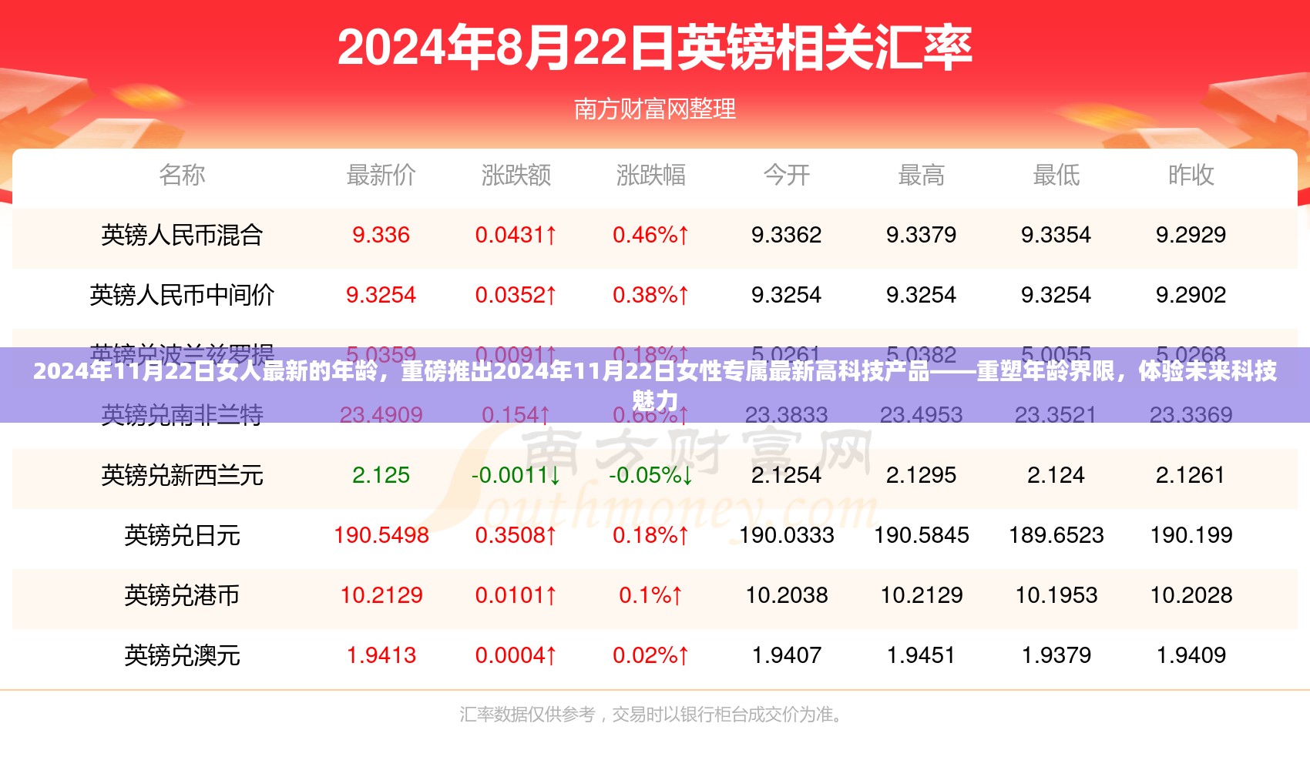Click opening value 9.3362
1310x770 pixels.
pyautogui.click(x=786, y=235)
